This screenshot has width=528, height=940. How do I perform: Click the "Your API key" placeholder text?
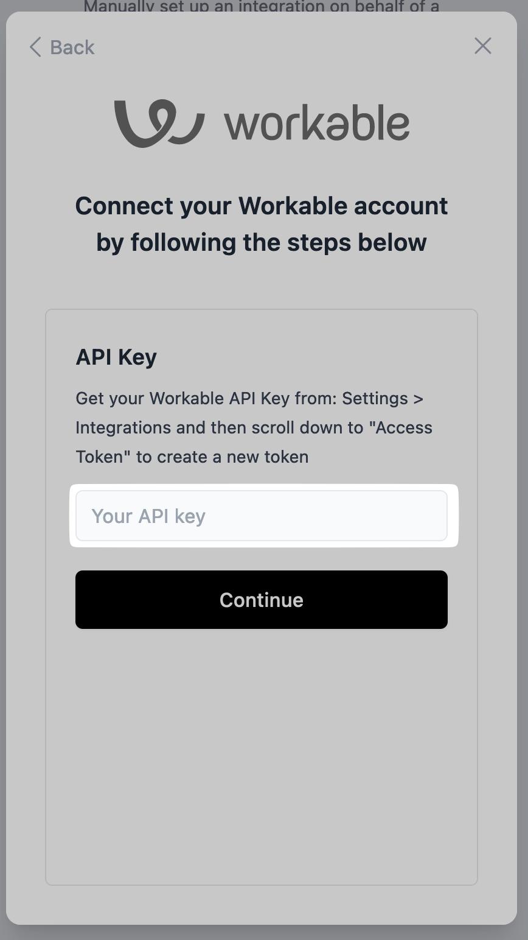click(148, 516)
